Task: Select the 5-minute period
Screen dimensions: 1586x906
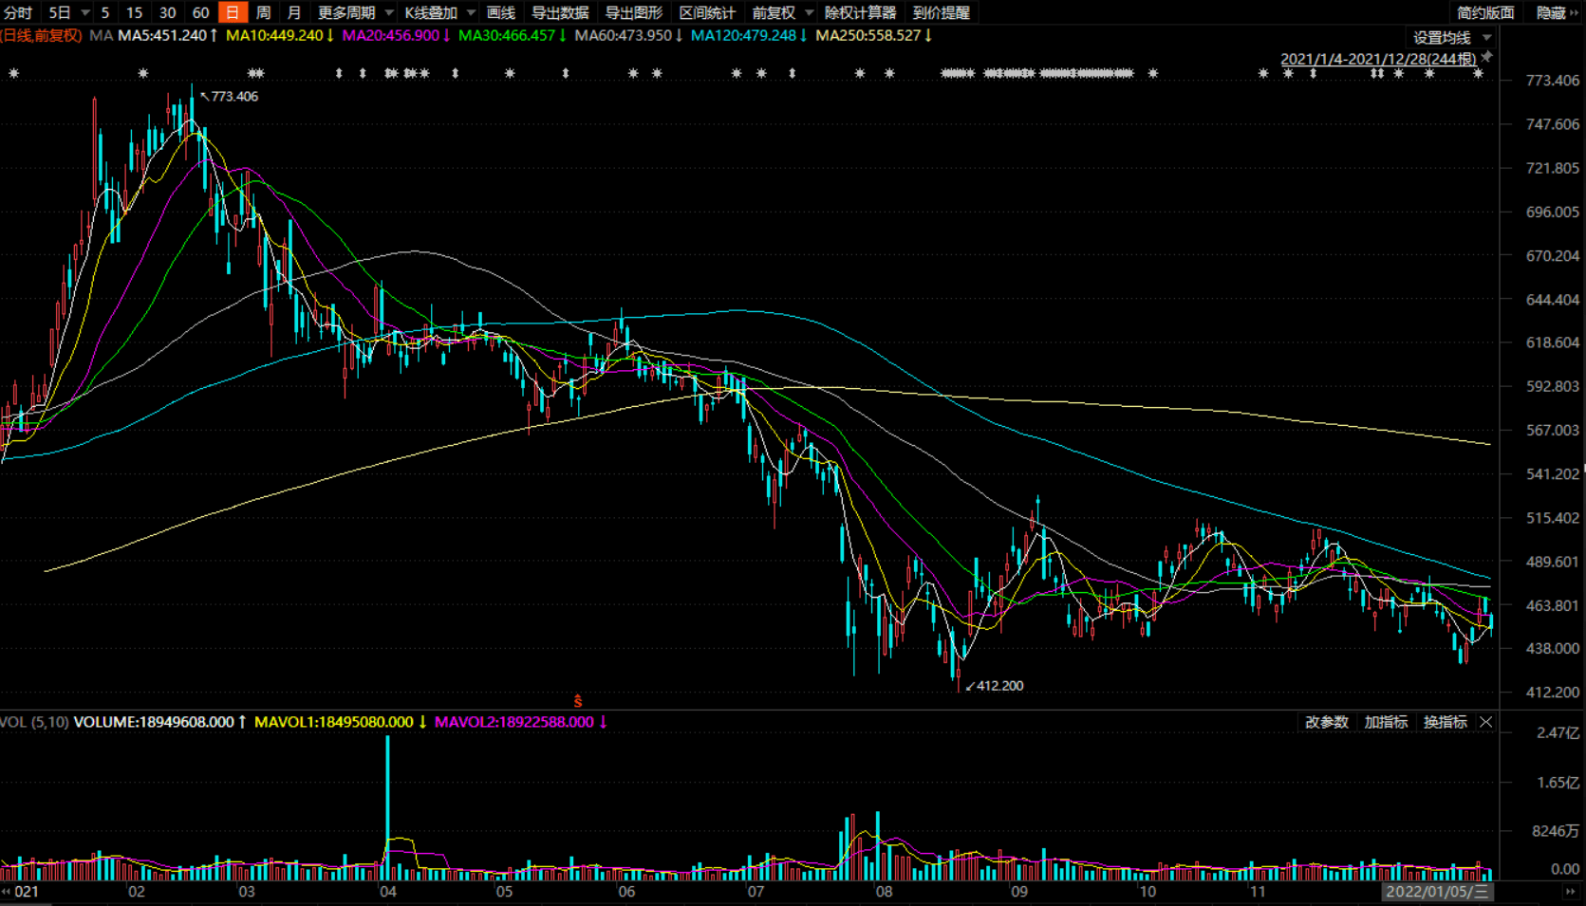Action: [x=105, y=12]
